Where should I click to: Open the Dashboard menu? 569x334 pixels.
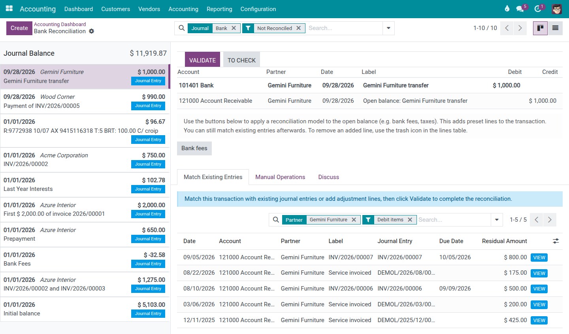(x=79, y=9)
